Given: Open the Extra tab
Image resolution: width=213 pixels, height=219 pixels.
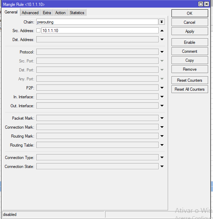Looking at the screenshot, I should pyautogui.click(x=47, y=13).
